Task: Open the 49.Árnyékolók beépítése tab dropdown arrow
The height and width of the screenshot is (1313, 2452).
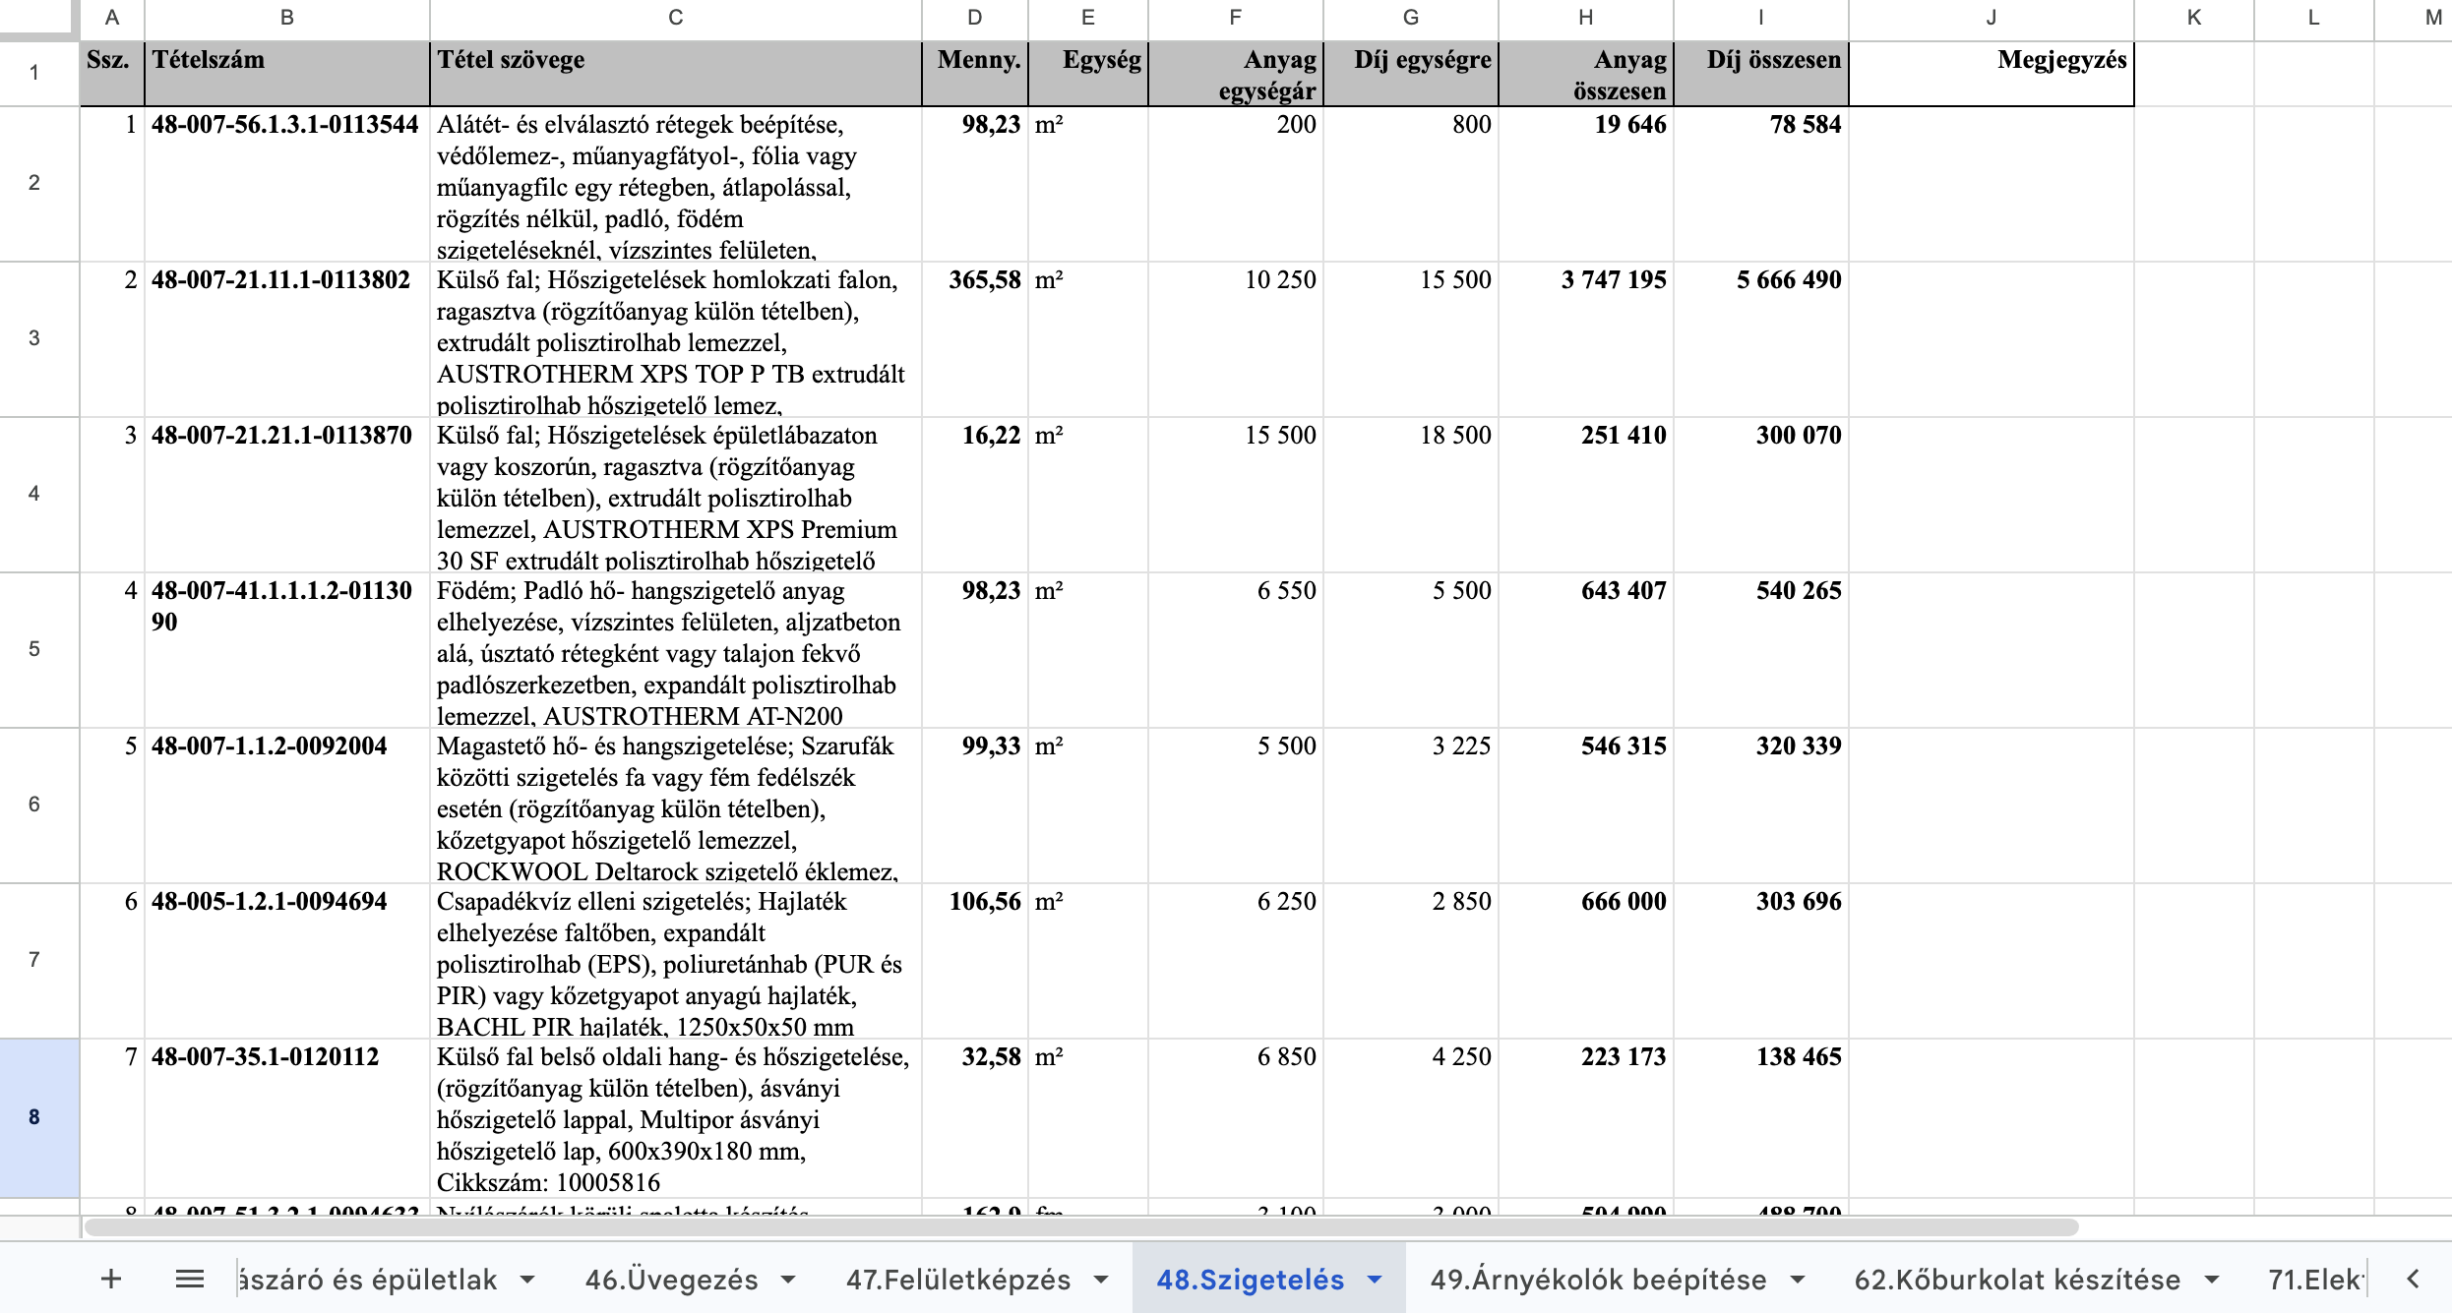Action: 1798,1280
